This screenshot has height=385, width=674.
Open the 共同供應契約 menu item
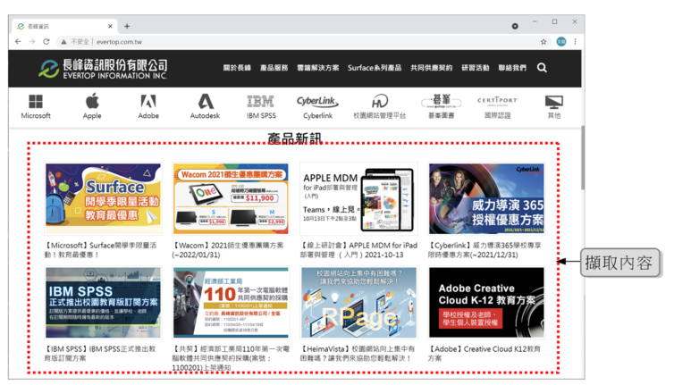click(431, 68)
